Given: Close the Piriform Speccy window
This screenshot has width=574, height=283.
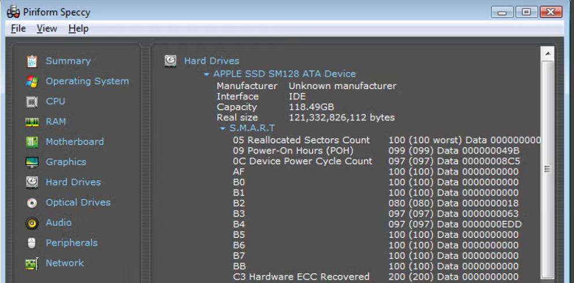Looking at the screenshot, I should pos(551,12).
